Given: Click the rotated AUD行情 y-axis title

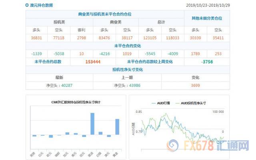Looking at the screenshot, I should click(133, 129).
